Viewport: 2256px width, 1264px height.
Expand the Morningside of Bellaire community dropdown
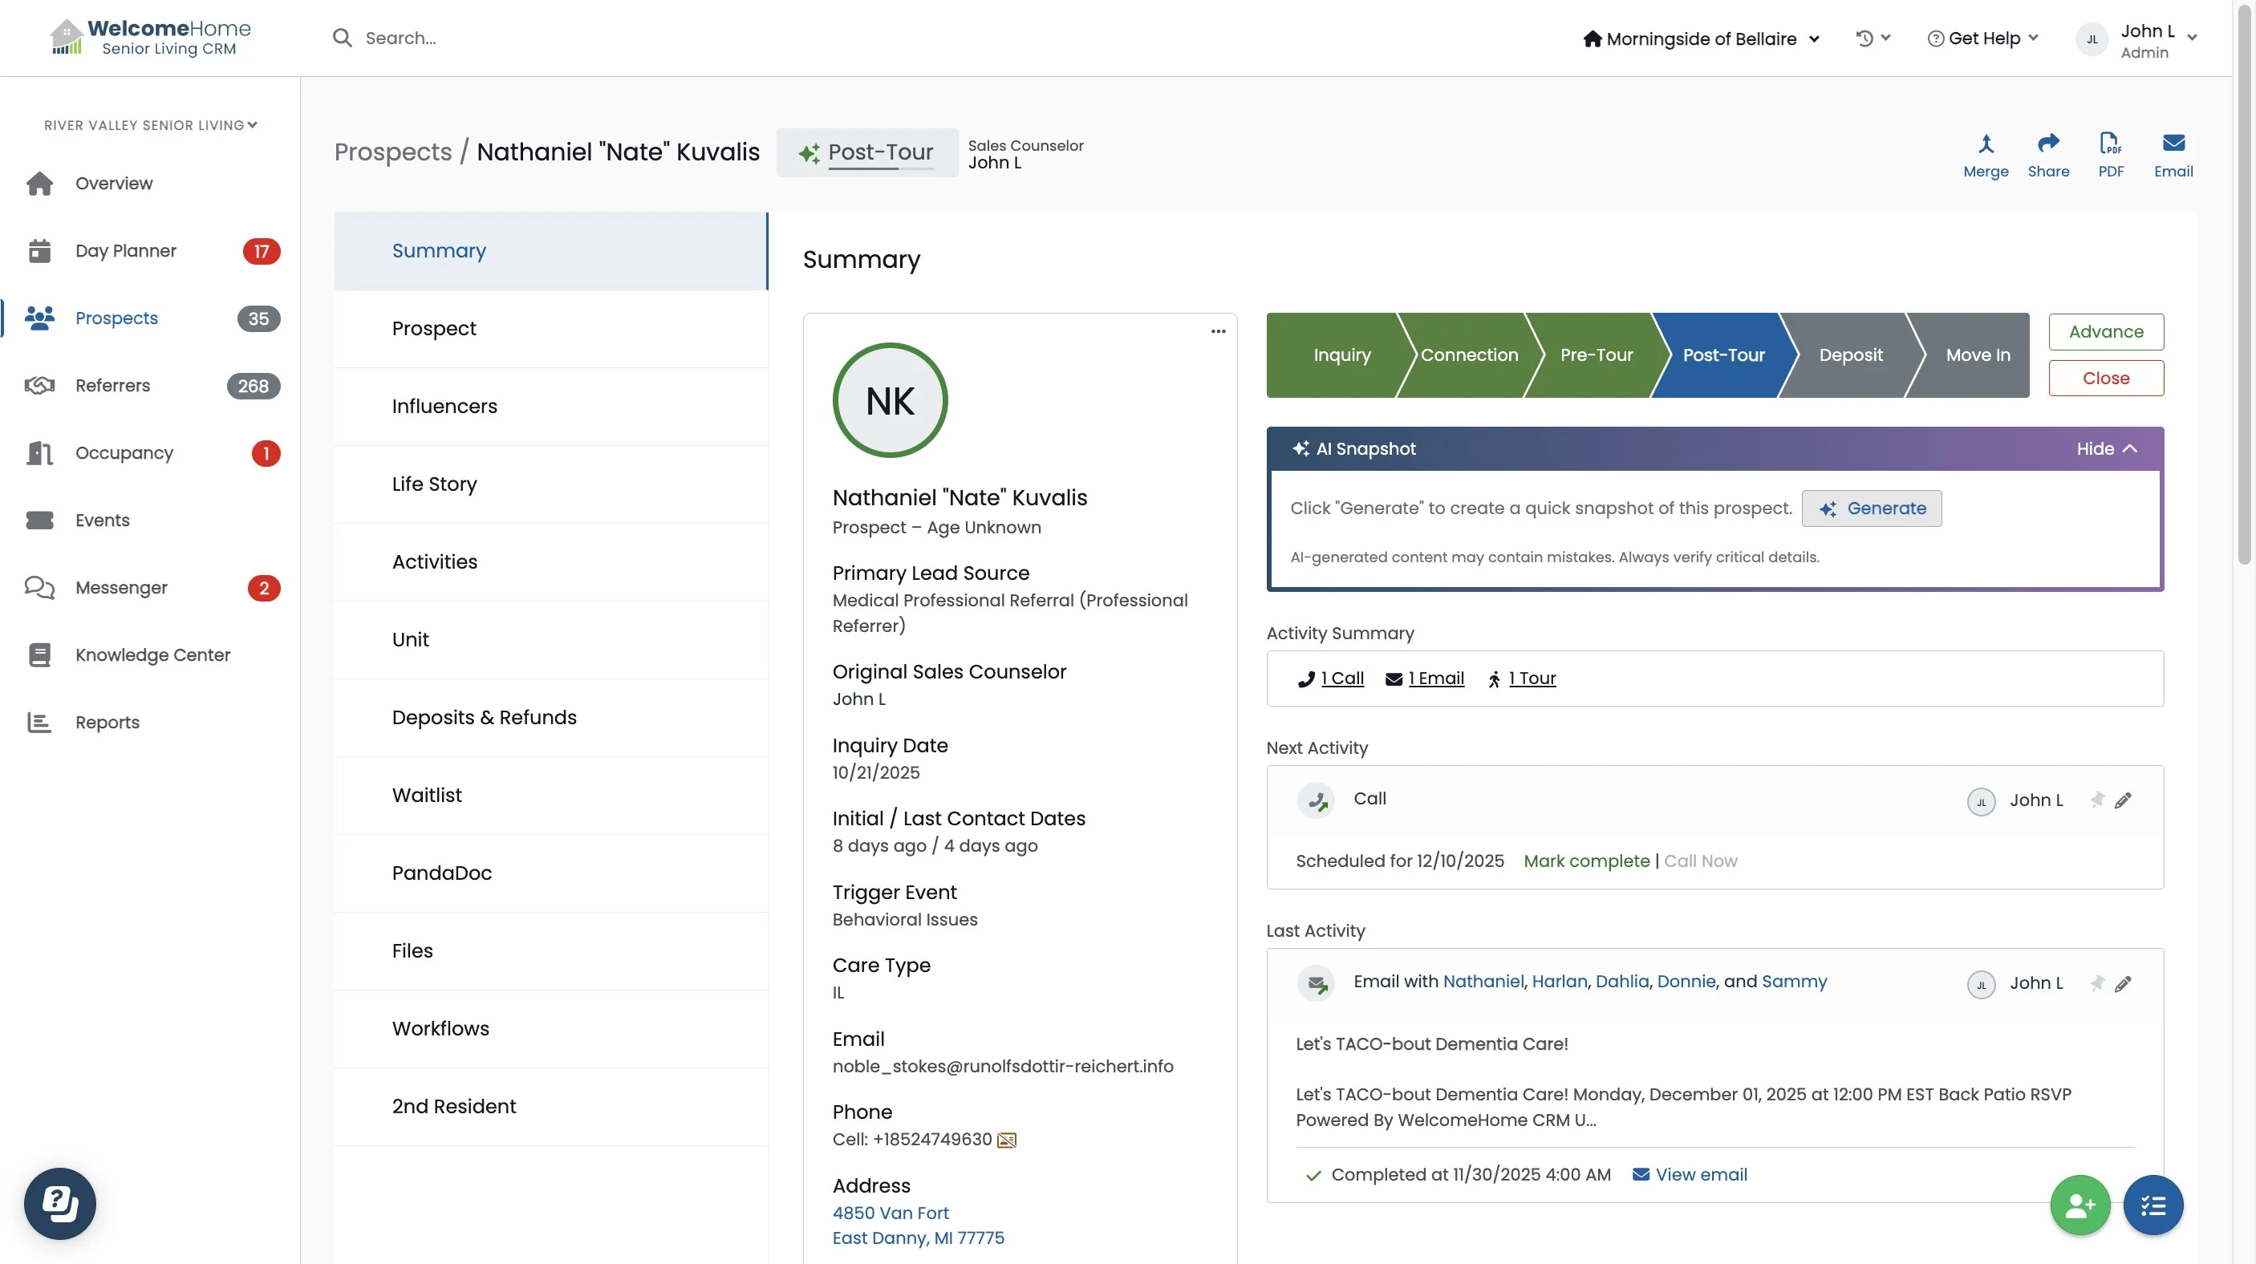click(1701, 38)
